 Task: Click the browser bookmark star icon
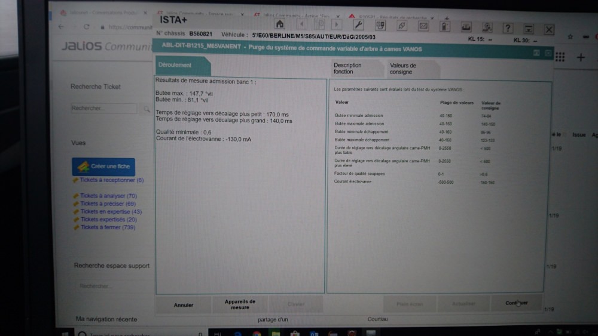pyautogui.click(x=570, y=36)
